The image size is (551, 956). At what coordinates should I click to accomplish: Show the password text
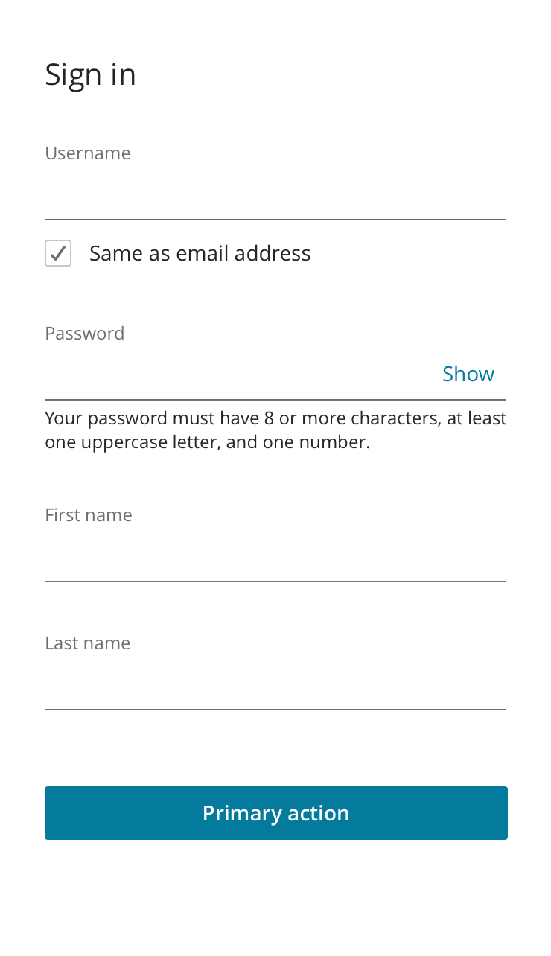click(x=468, y=374)
